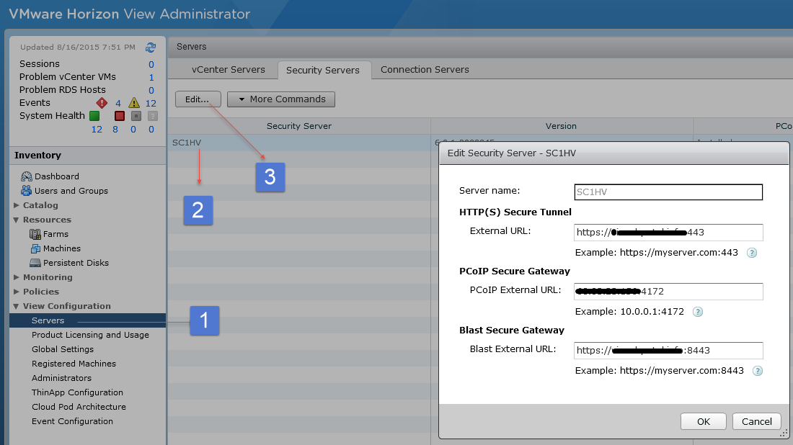
Task: Click the refresh icon next to Updated time
Action: [x=151, y=48]
